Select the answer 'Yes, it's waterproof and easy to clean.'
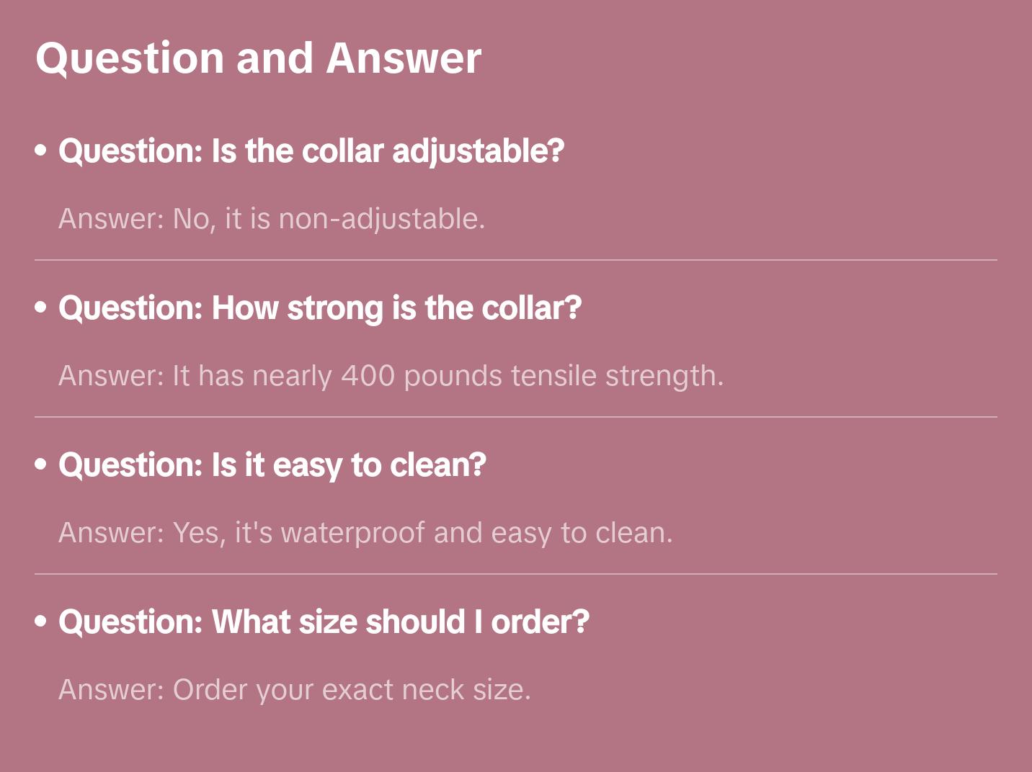Image resolution: width=1032 pixels, height=772 pixels. click(x=365, y=533)
